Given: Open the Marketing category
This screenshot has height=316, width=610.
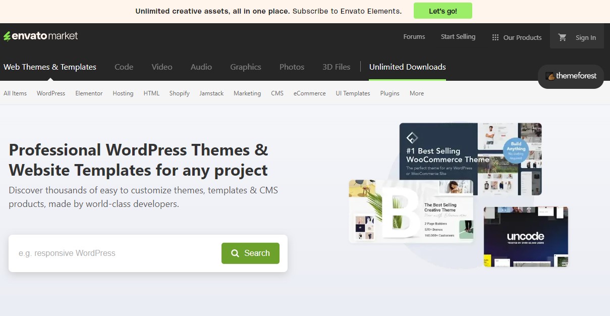Looking at the screenshot, I should [247, 93].
